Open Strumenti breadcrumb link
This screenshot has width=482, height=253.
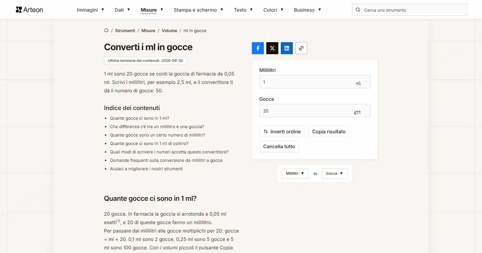point(125,31)
